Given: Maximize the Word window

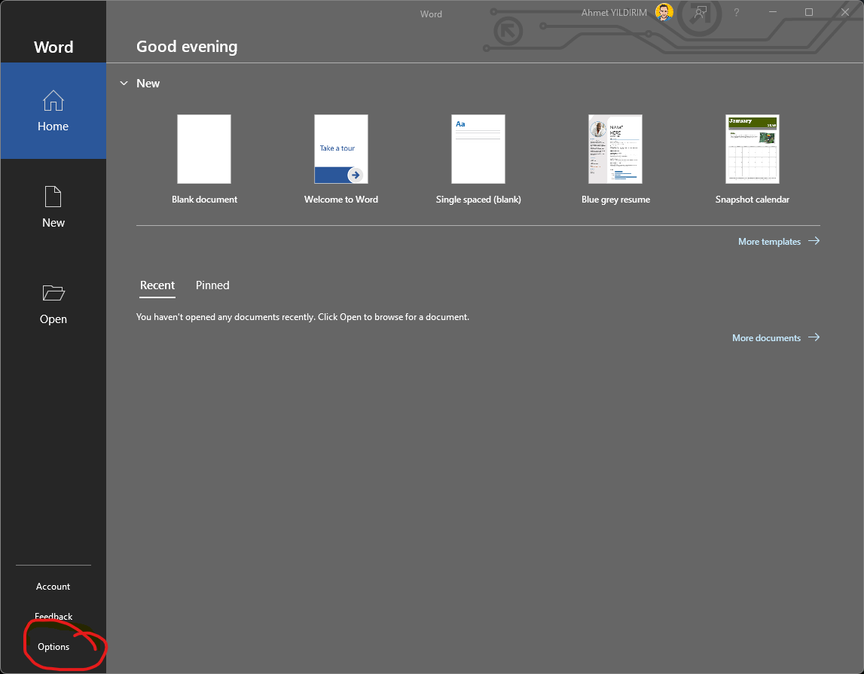Looking at the screenshot, I should [809, 12].
